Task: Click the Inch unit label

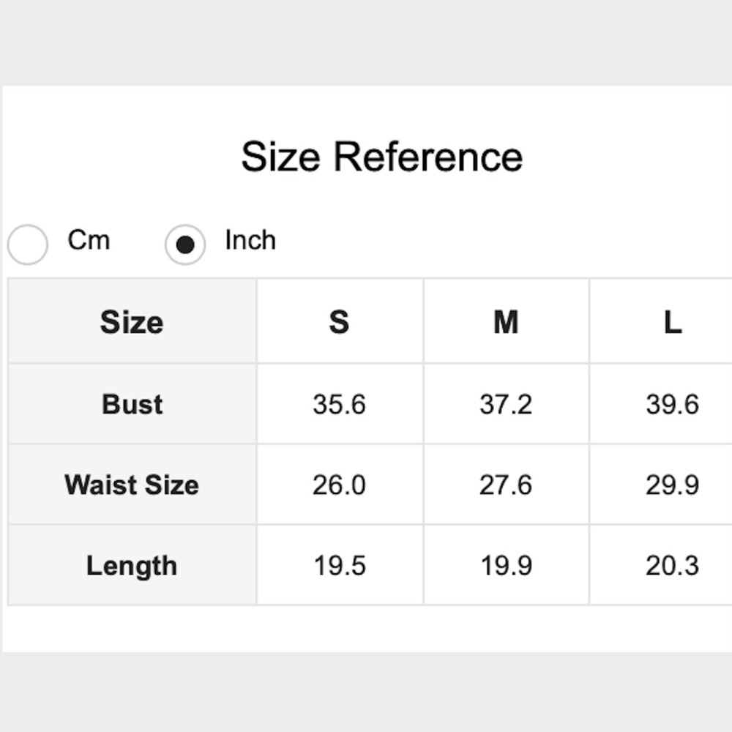Action: click(250, 240)
